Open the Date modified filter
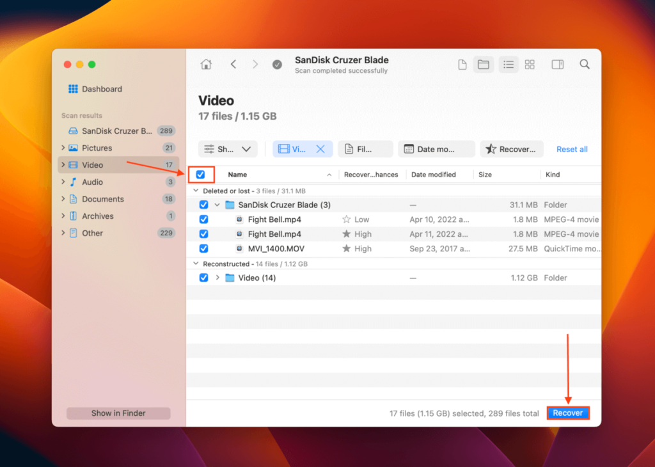The height and width of the screenshot is (467, 655). (x=436, y=149)
